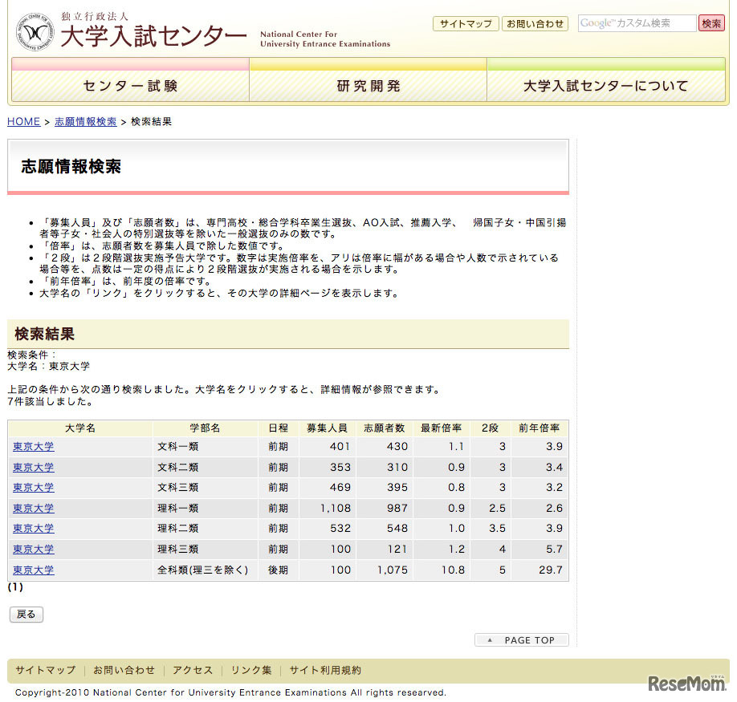The width and height of the screenshot is (737, 702).
Task: Open the アクセス footer link
Action: 193,671
